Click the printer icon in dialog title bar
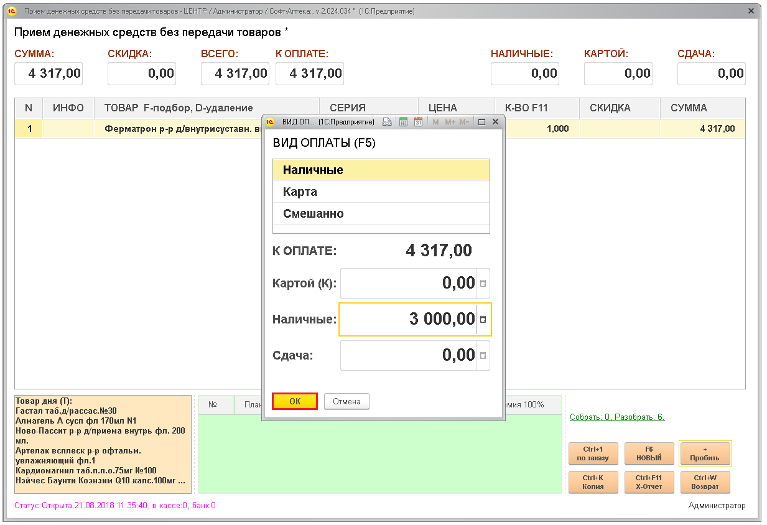 (x=386, y=122)
